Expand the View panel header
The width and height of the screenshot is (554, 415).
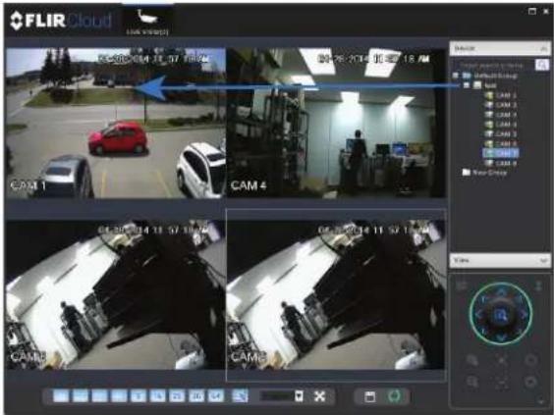(500, 260)
